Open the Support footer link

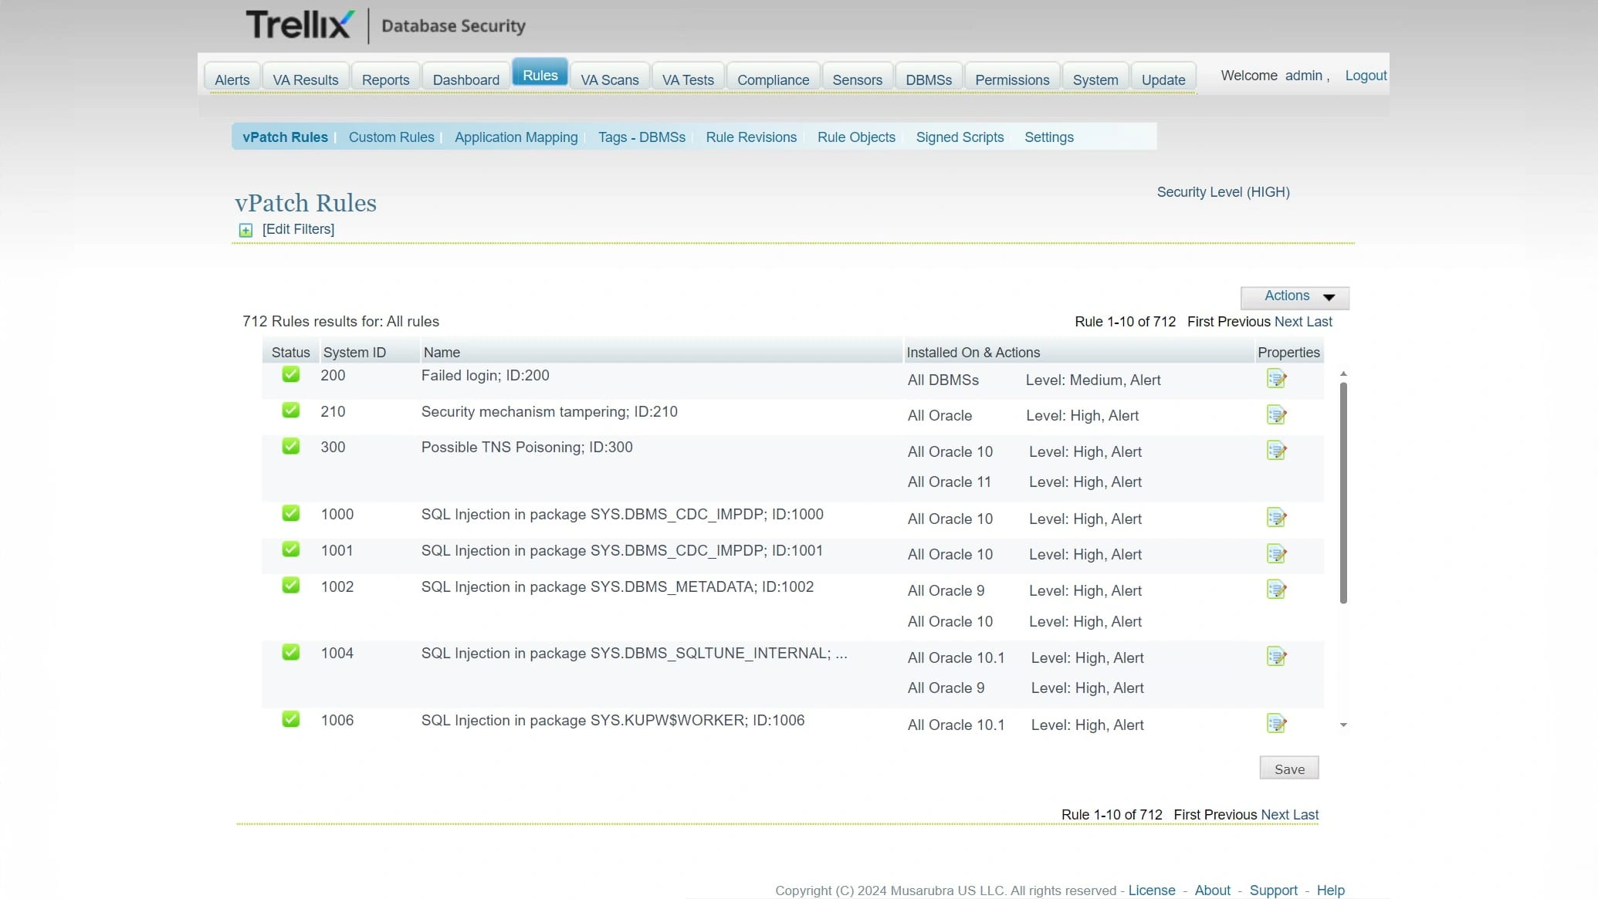point(1273,890)
